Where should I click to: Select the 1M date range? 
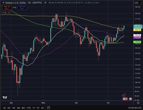coord(14,108)
